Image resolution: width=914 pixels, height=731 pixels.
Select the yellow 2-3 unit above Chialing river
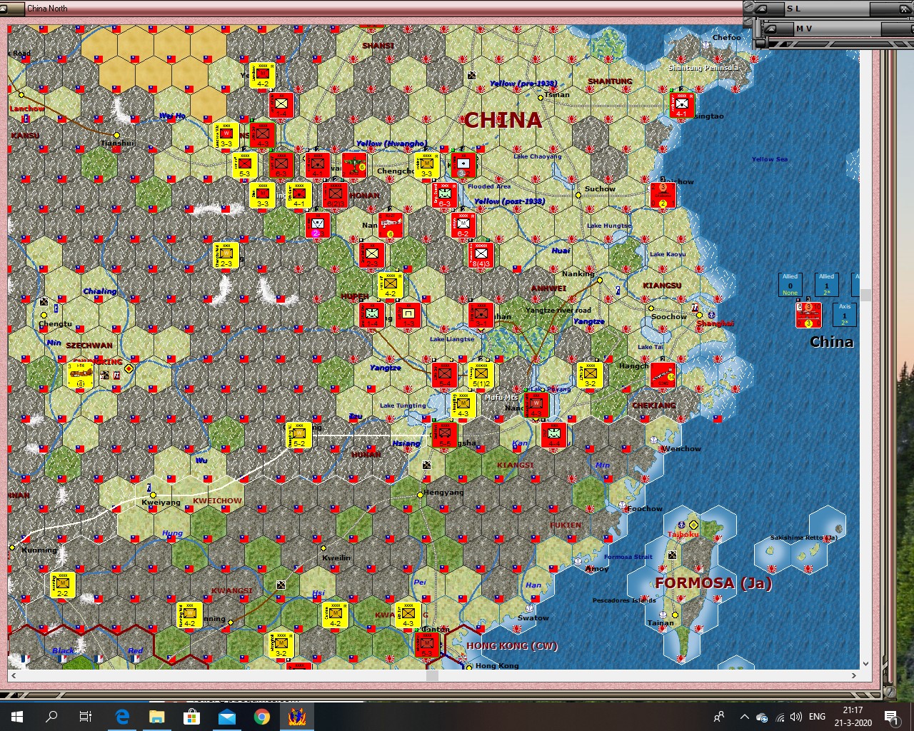(x=226, y=256)
